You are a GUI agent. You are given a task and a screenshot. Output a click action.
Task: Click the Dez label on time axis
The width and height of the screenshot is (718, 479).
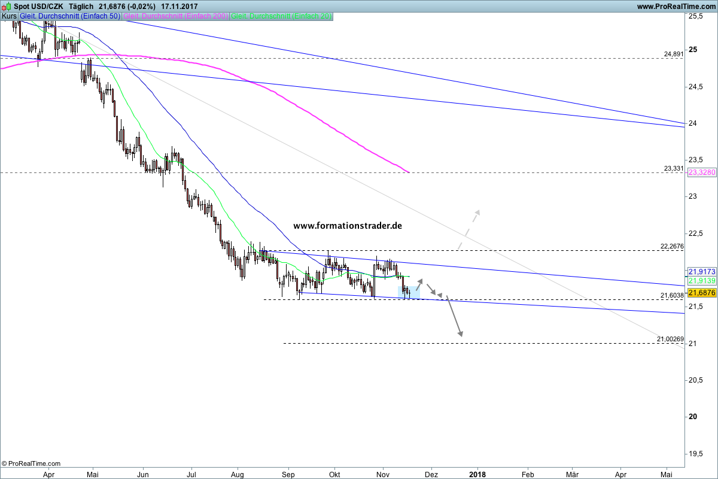431,474
